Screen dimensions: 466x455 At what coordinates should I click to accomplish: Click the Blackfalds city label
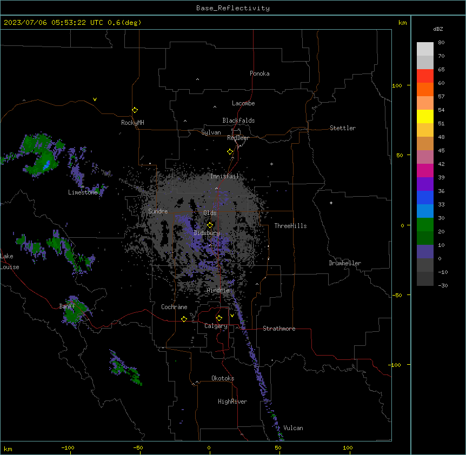pyautogui.click(x=238, y=121)
